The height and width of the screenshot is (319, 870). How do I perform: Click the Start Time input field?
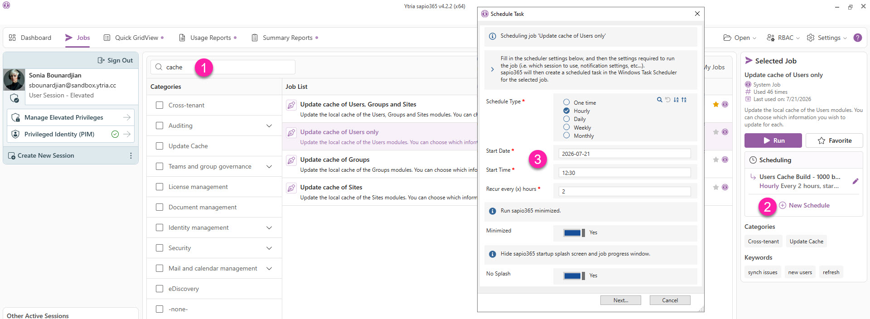pyautogui.click(x=625, y=173)
